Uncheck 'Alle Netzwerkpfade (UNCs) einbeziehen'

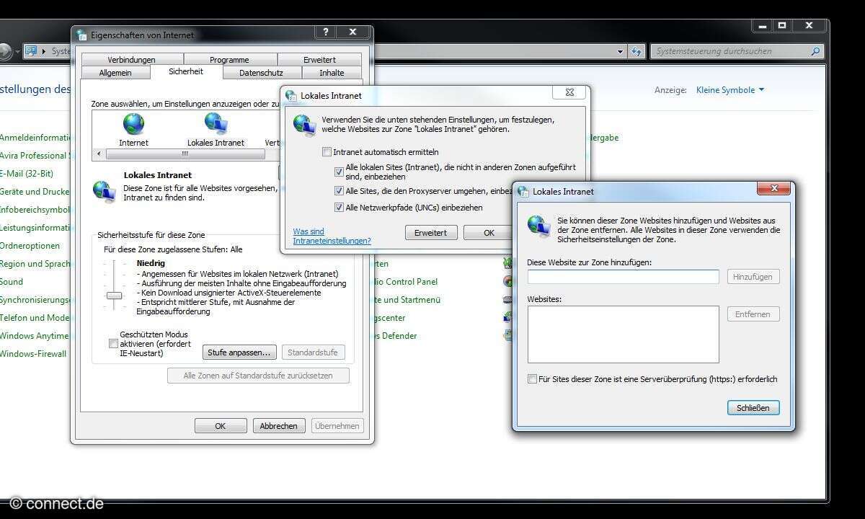(x=339, y=208)
